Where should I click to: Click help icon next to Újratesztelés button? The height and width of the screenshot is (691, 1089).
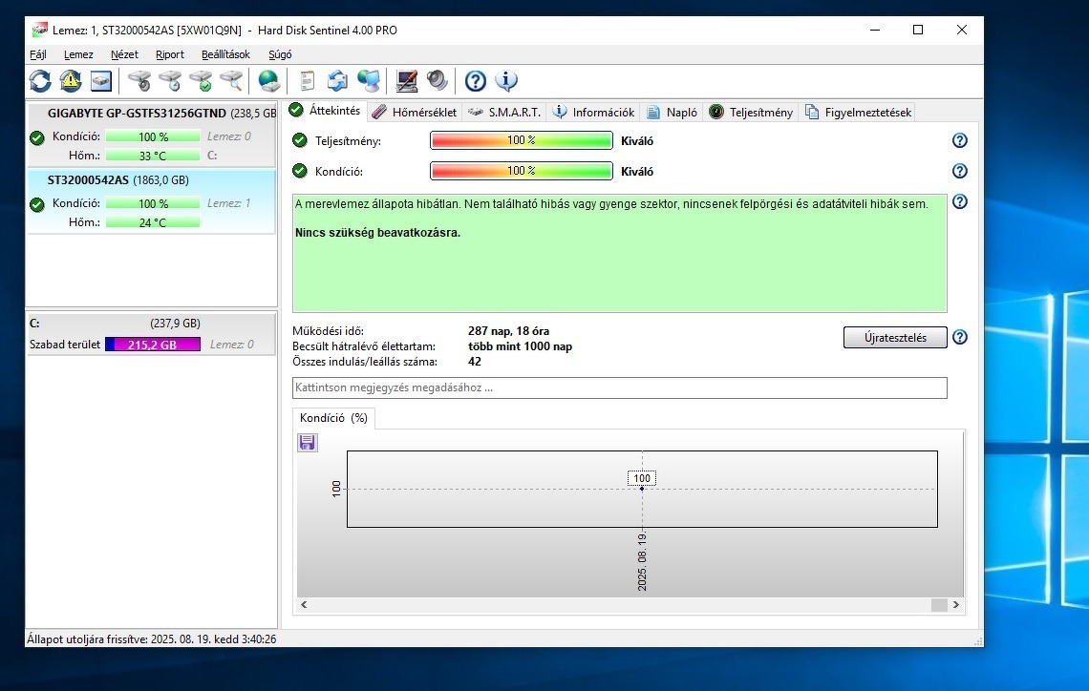tap(960, 337)
